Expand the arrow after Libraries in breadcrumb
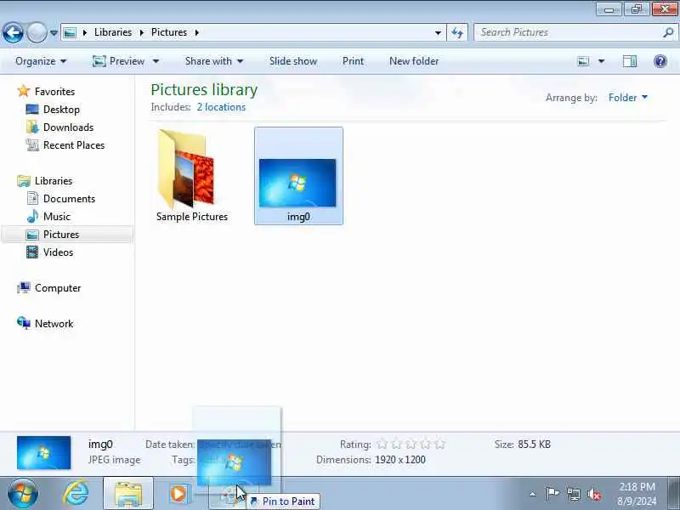Screen dimensions: 680x510 click(x=141, y=32)
